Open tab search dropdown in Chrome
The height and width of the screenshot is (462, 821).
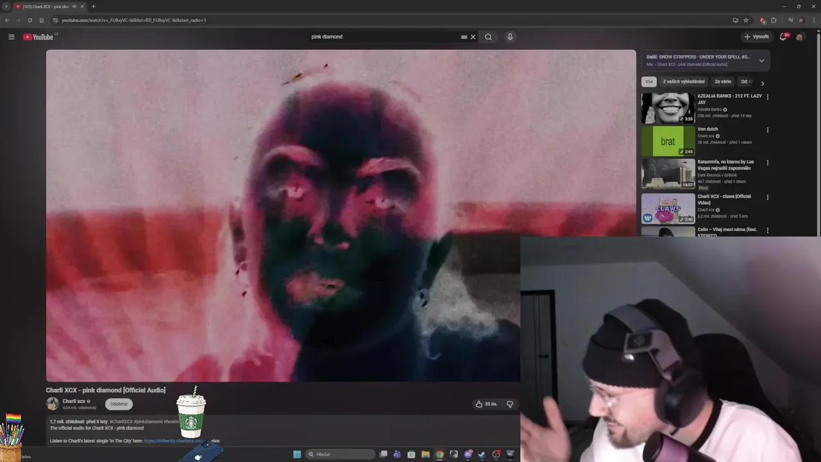click(6, 6)
